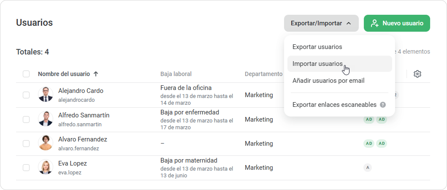This screenshot has width=447, height=190.
Task: Toggle the select-all checkbox in table header
Action: click(26, 74)
